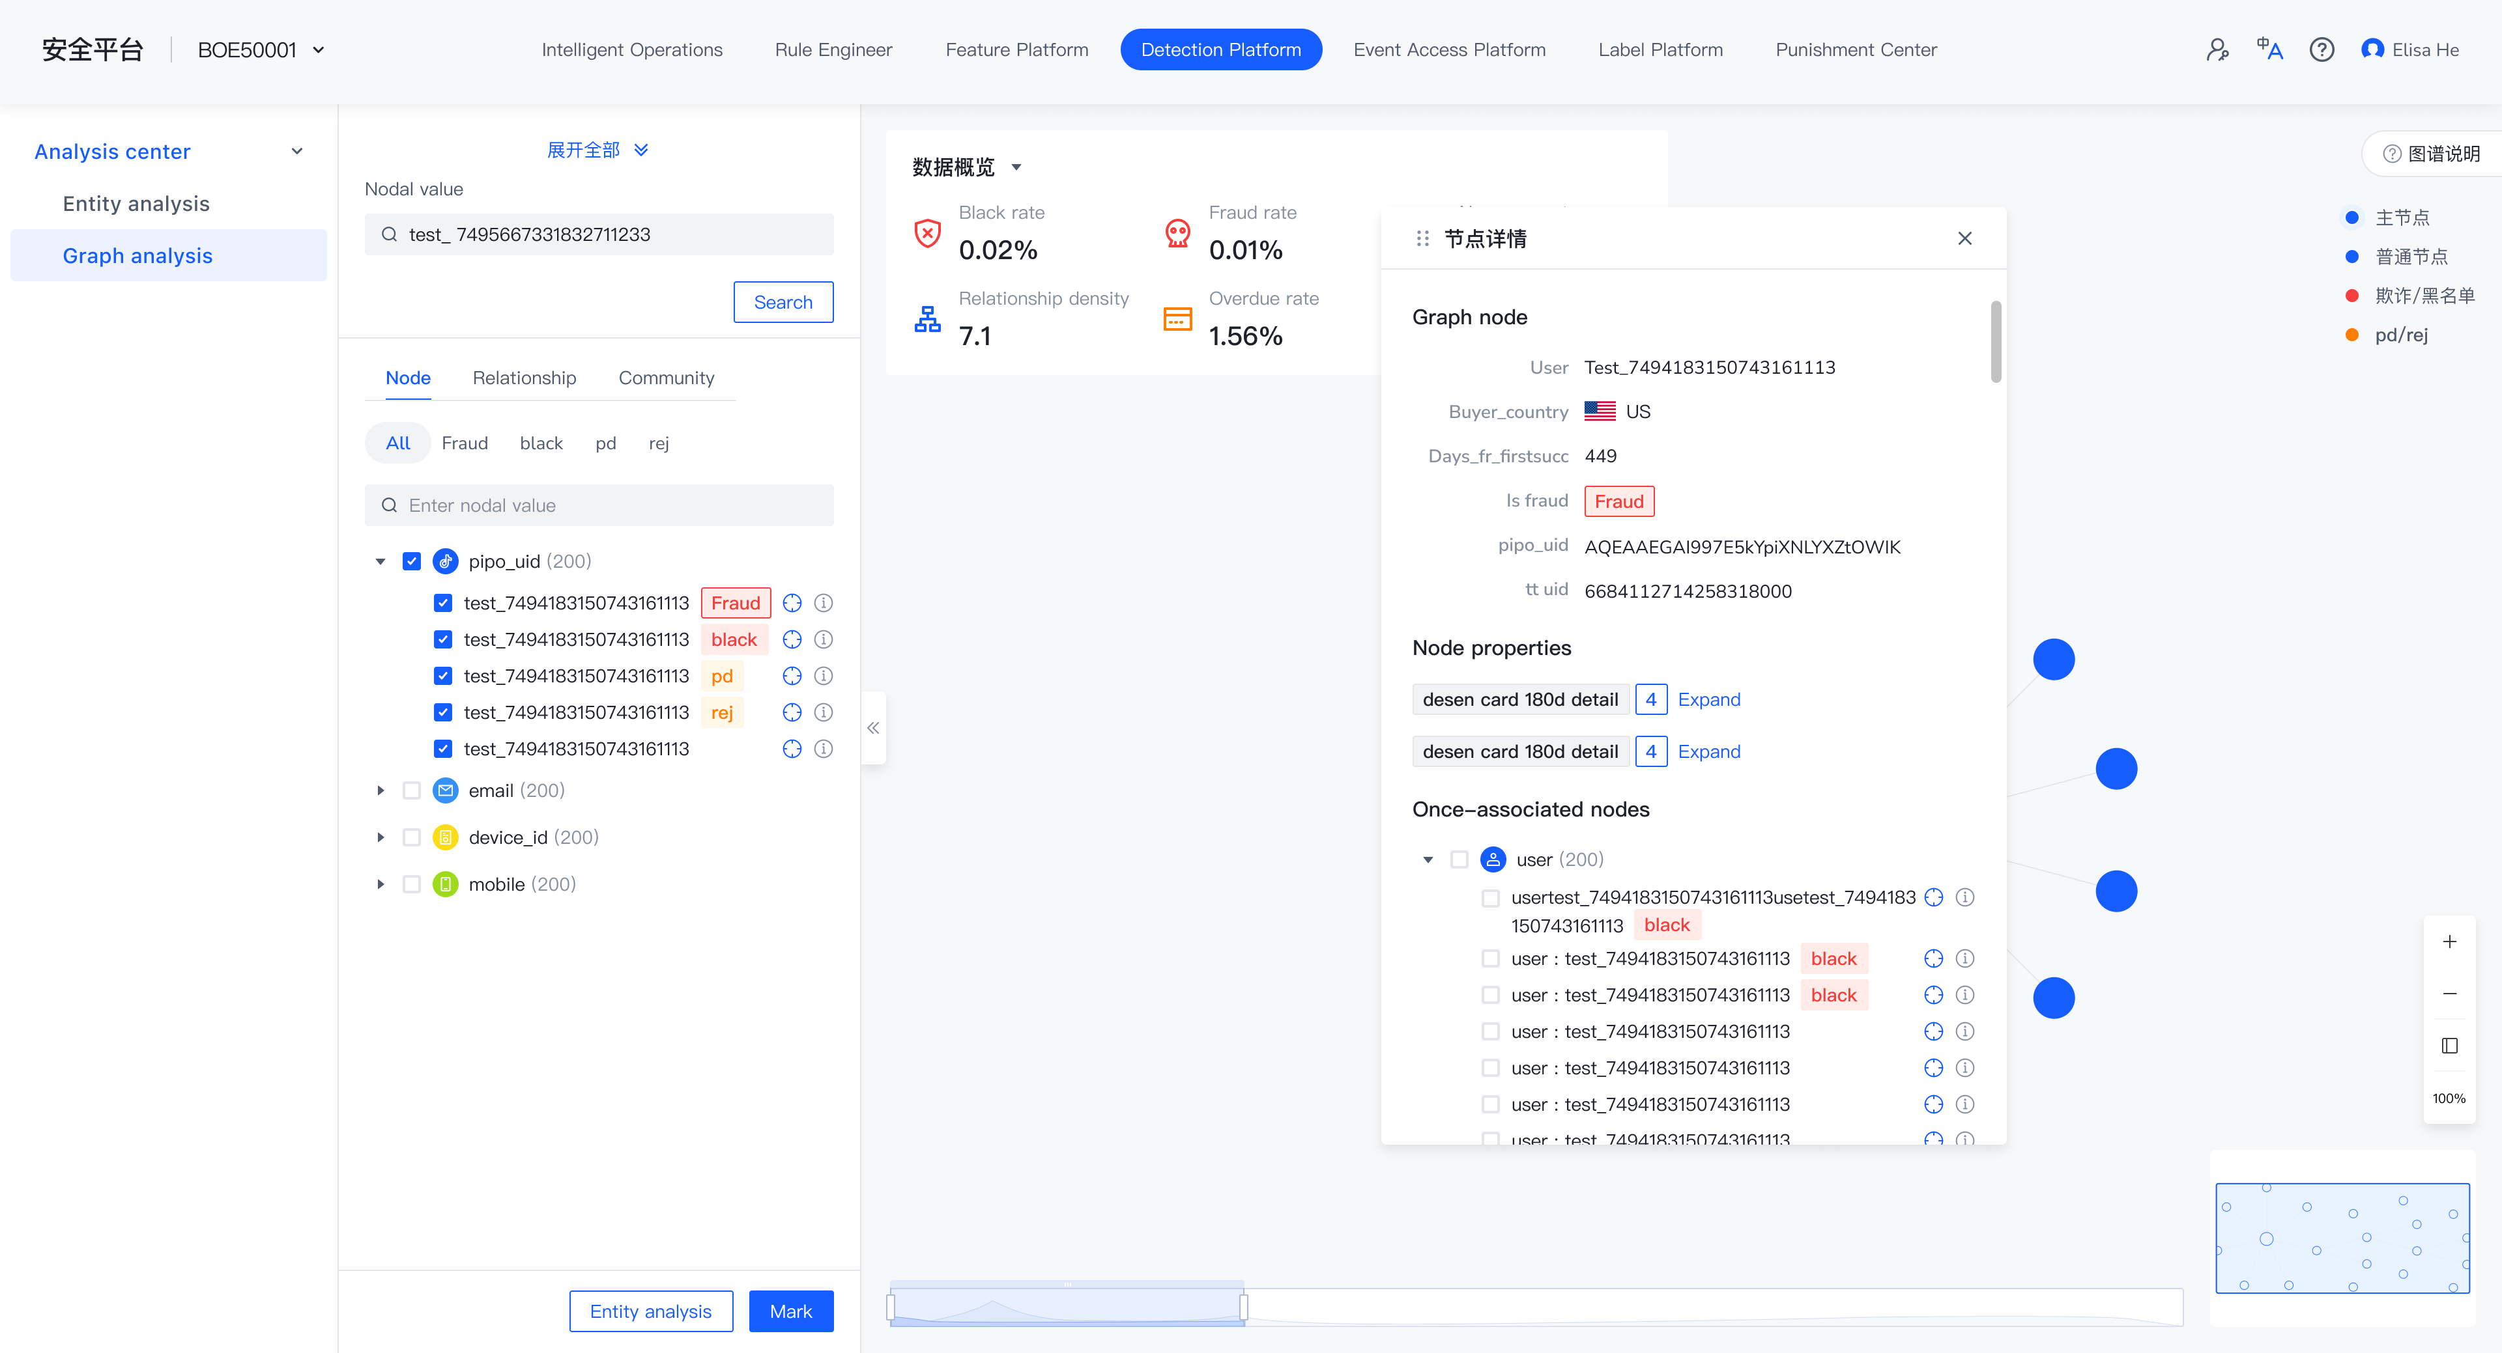The height and width of the screenshot is (1353, 2502).
Task: Uncheck the pipo_uid group checkbox
Action: 412,561
